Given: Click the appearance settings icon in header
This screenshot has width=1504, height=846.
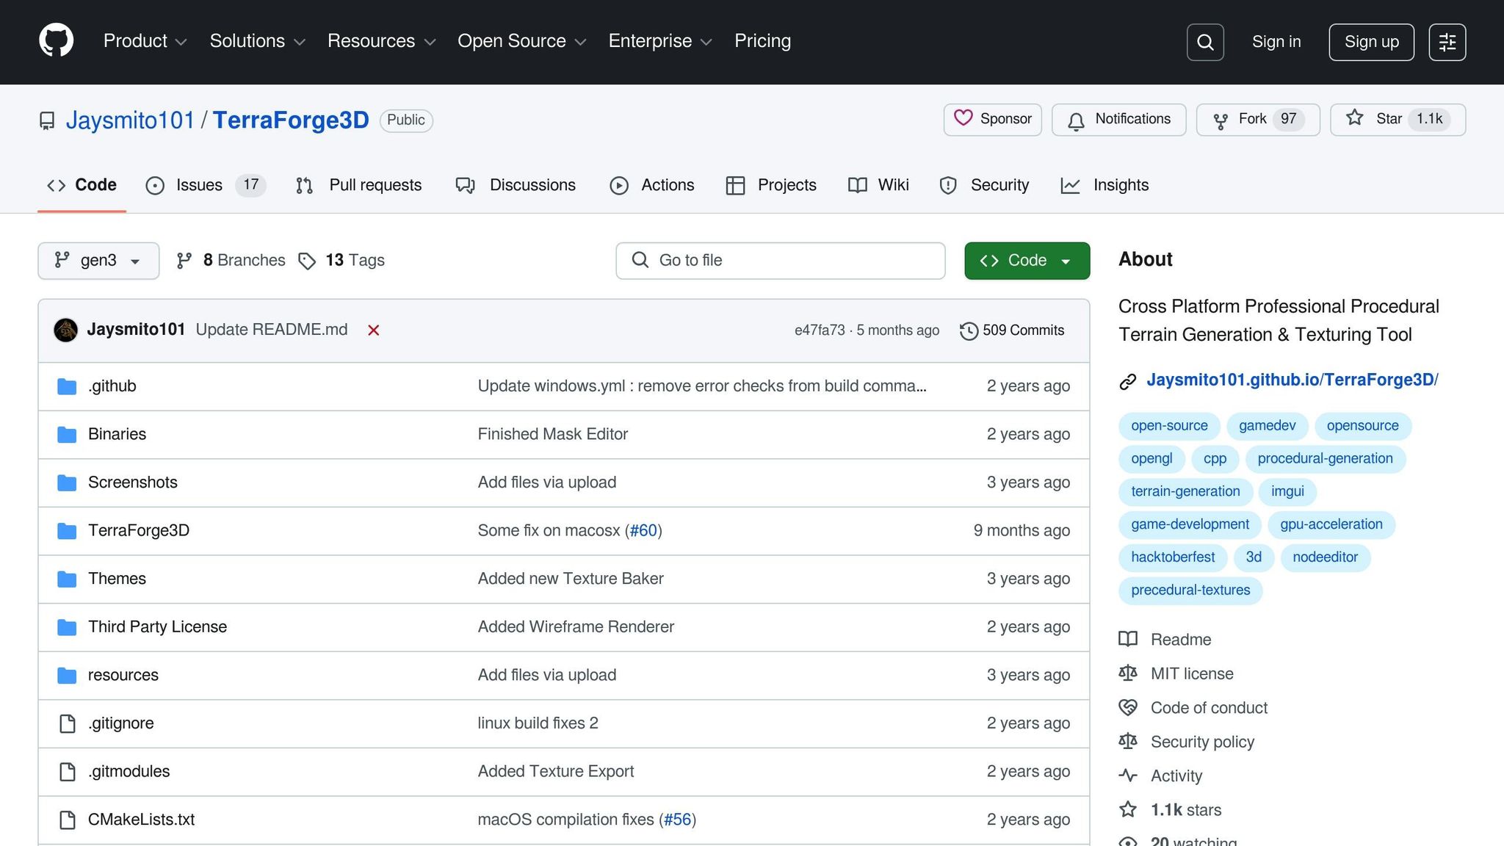Looking at the screenshot, I should [x=1447, y=42].
